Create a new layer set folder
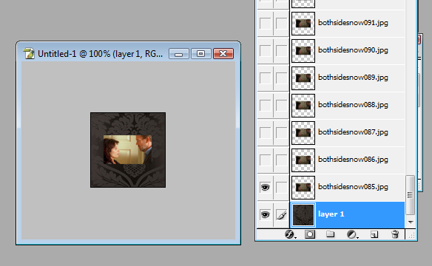The width and height of the screenshot is (432, 266). click(331, 234)
